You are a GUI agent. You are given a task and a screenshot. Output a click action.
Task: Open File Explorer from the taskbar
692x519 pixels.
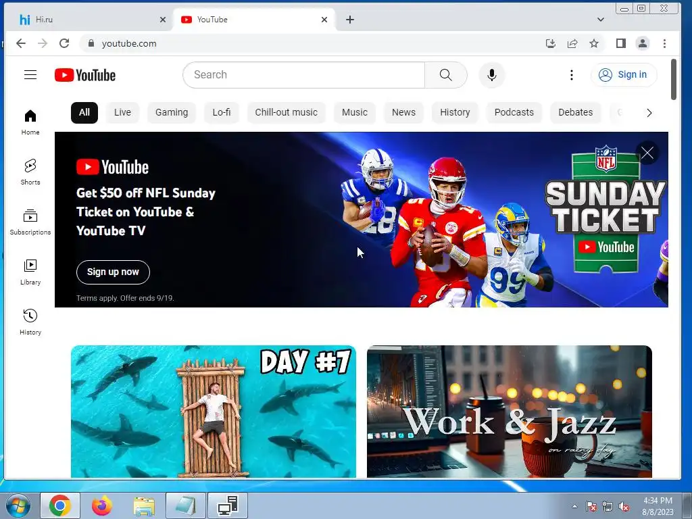[x=144, y=505]
